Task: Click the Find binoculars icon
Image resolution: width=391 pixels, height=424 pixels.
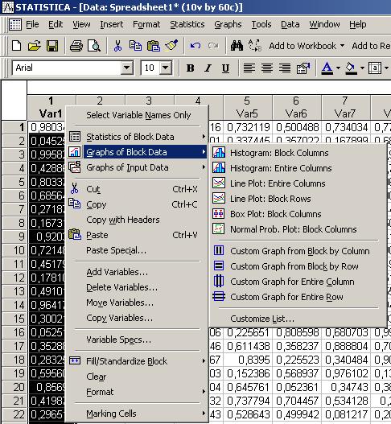Action: tap(237, 46)
